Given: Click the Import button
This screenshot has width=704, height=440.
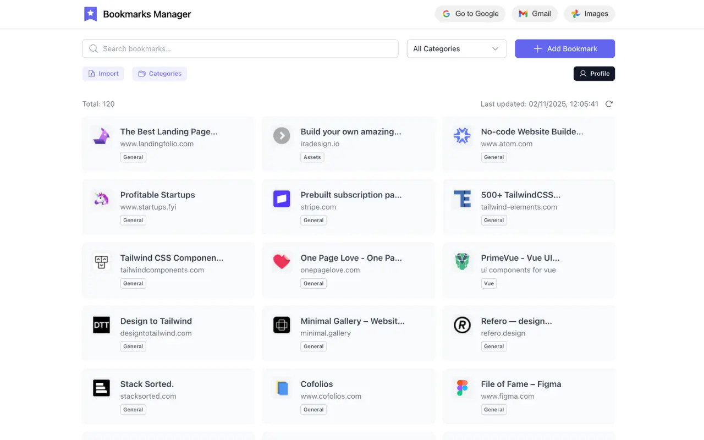Looking at the screenshot, I should 103,73.
